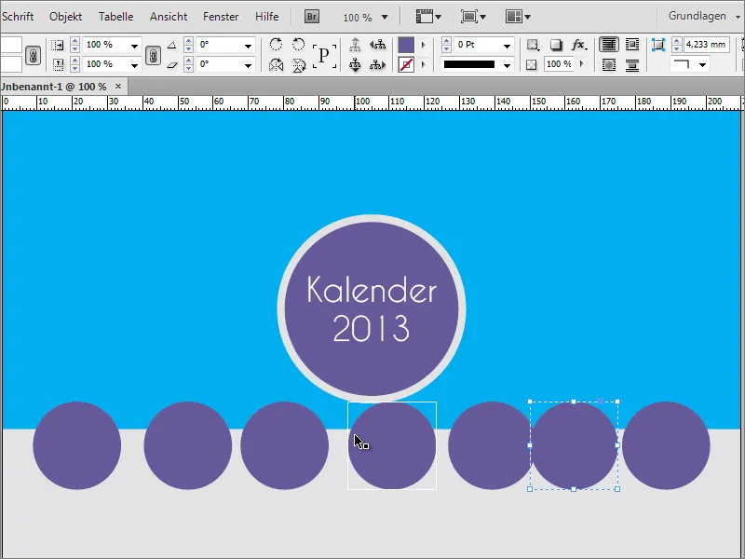This screenshot has height=559, width=745.
Task: Rotate the object 90° clockwise
Action: (x=276, y=45)
